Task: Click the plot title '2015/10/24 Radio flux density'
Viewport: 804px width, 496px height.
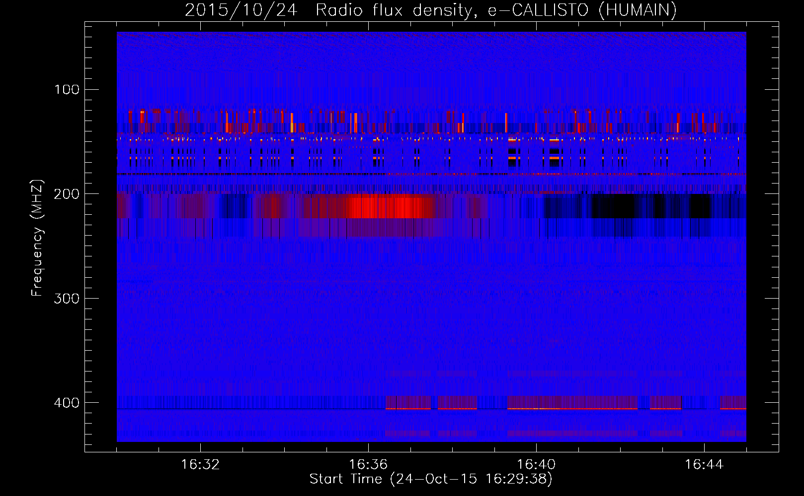Action: point(328,10)
